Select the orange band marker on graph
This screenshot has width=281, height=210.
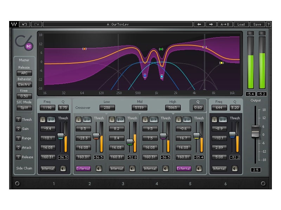point(84,49)
